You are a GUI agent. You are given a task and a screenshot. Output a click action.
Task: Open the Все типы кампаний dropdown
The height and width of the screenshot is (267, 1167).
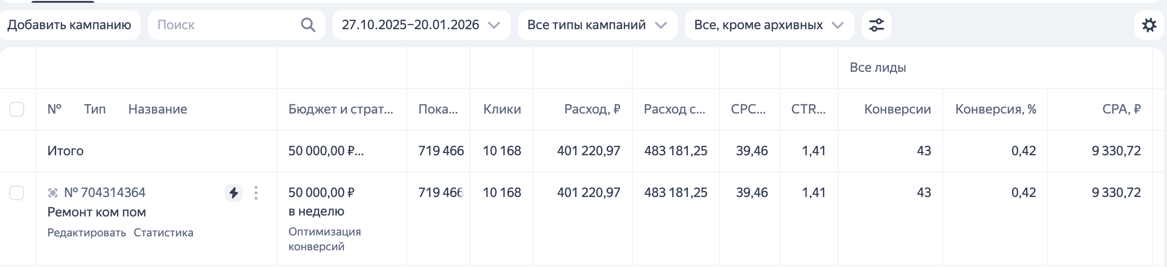tap(597, 25)
